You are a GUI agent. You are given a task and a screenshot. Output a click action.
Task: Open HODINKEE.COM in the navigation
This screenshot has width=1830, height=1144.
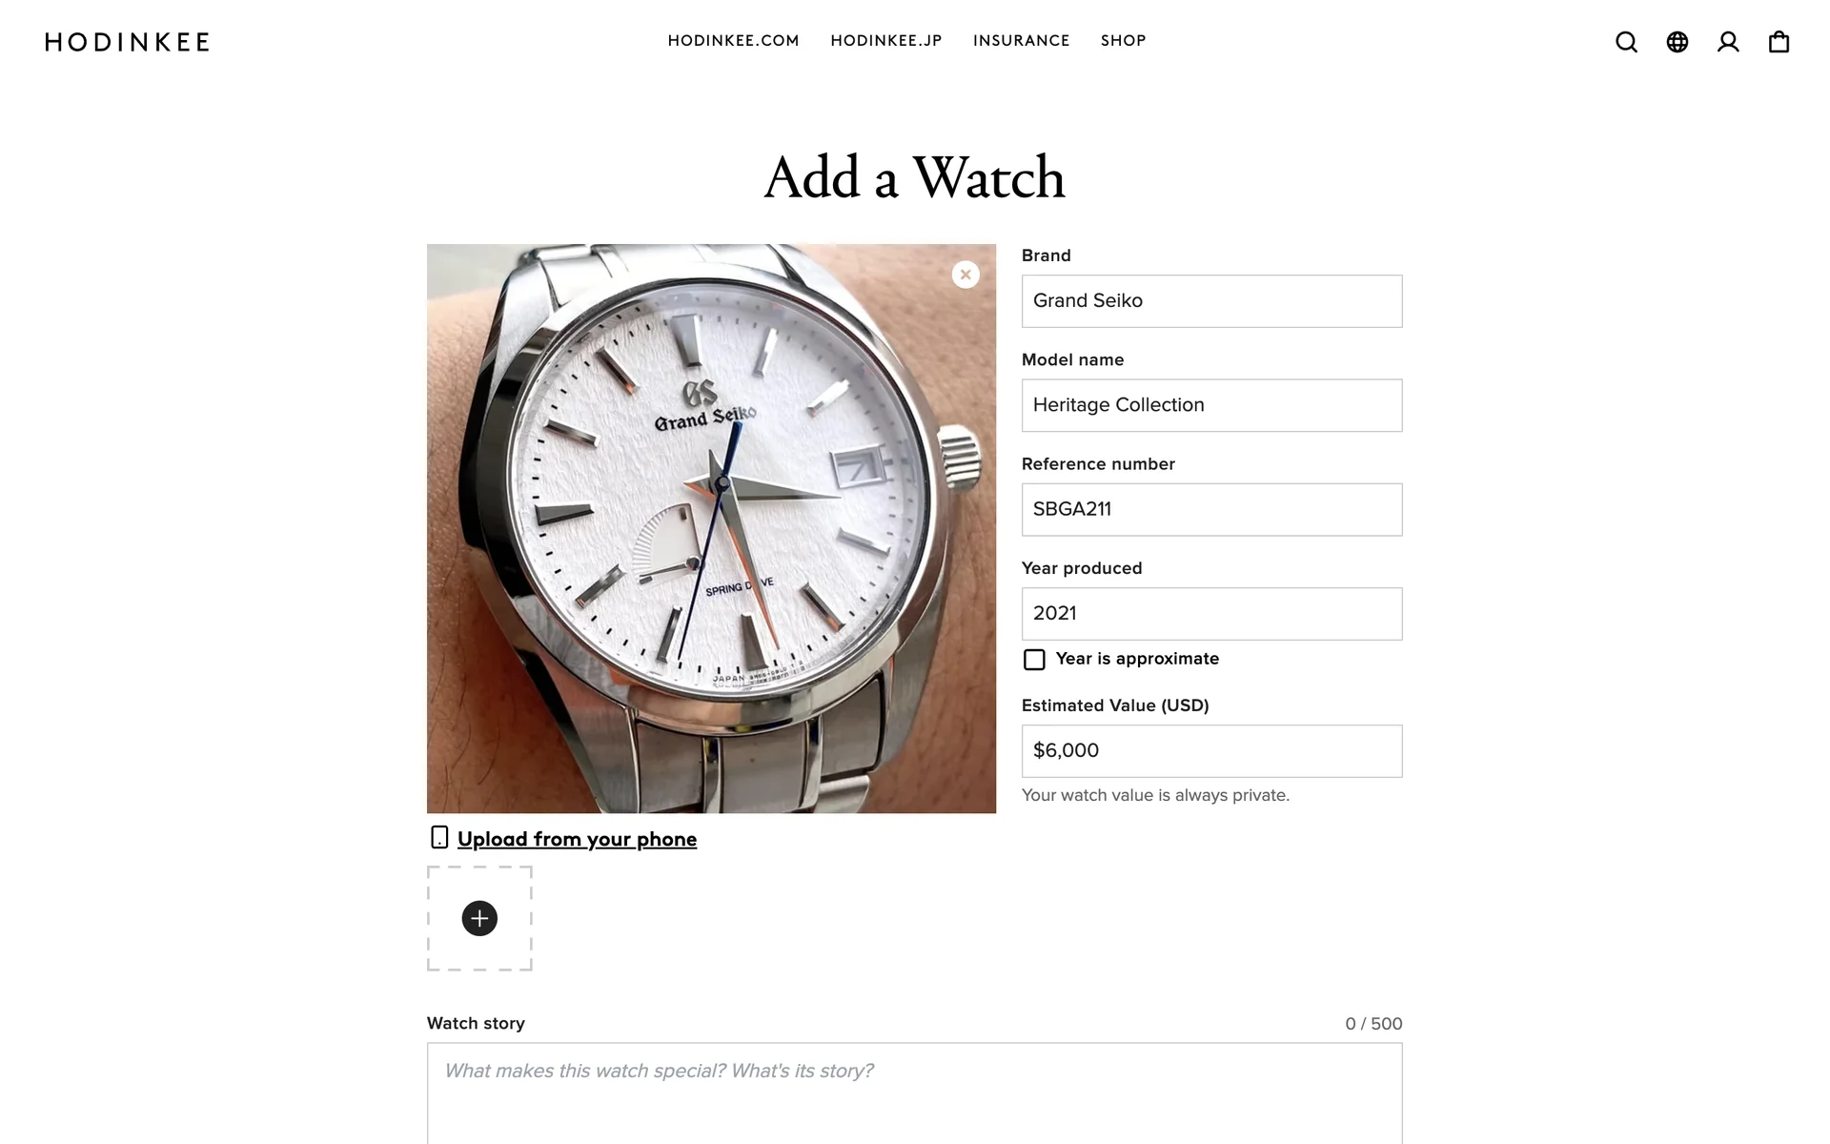point(733,41)
